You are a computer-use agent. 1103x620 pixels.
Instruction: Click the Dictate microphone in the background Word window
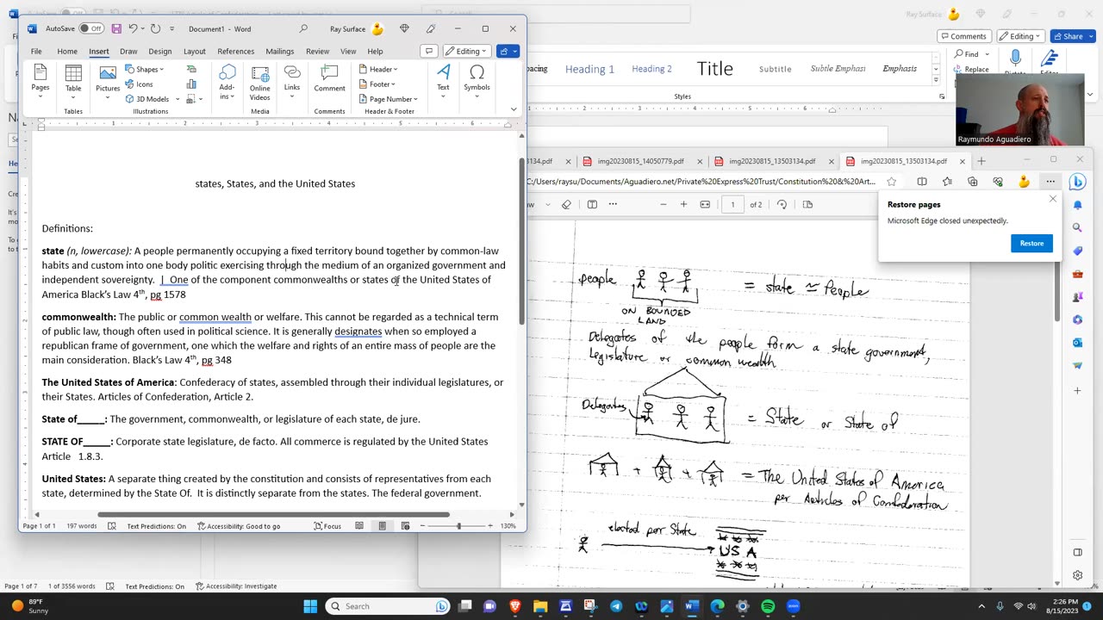click(x=1015, y=59)
